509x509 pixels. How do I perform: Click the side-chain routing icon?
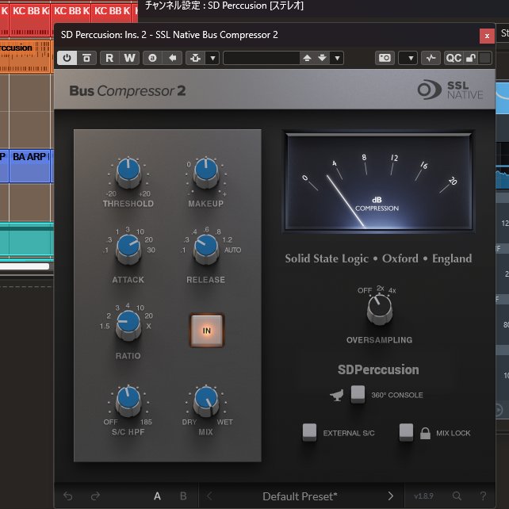click(195, 58)
